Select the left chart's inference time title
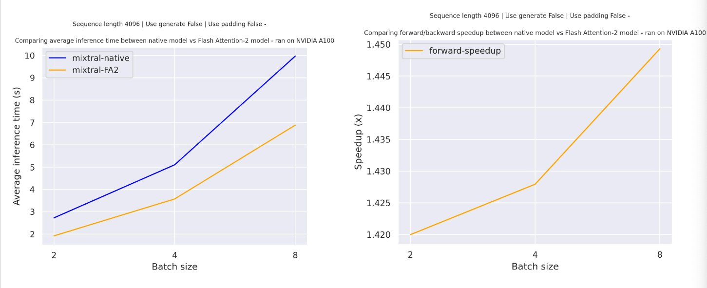This screenshot has width=707, height=288. tap(174, 40)
